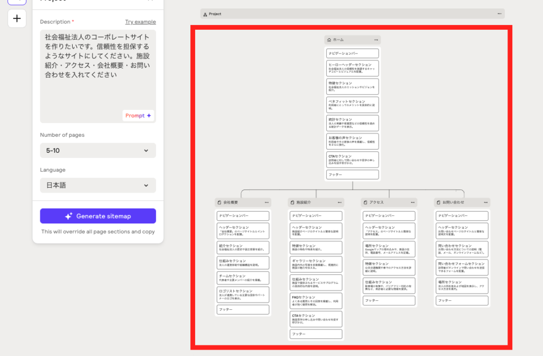Screen dimensions: 543x356
Task: Open the ホーム page options menu
Action: (x=376, y=40)
